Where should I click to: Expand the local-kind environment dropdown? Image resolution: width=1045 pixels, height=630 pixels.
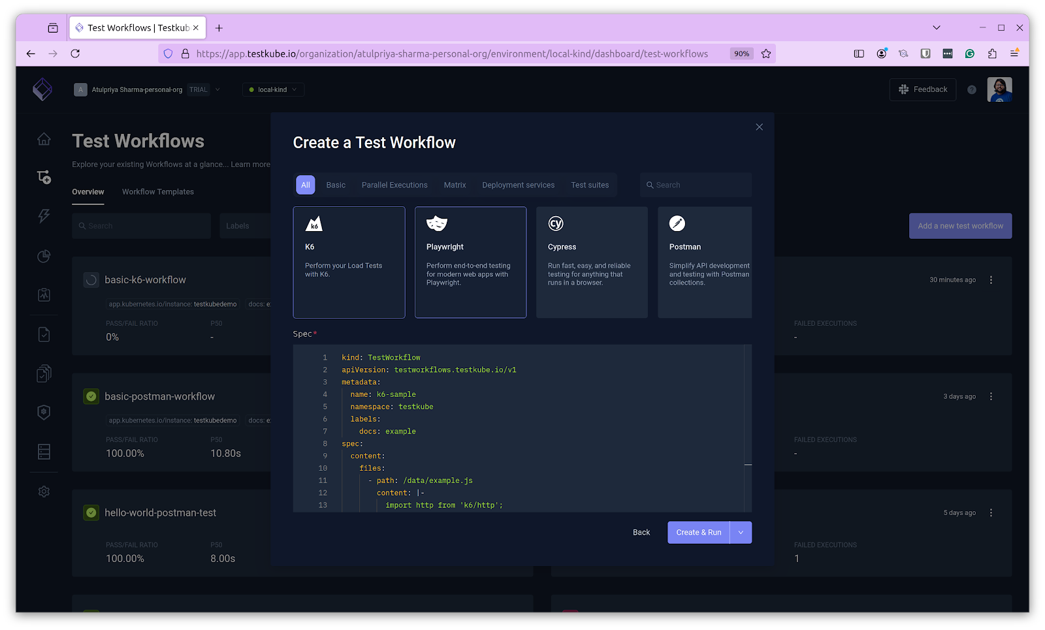coord(273,89)
